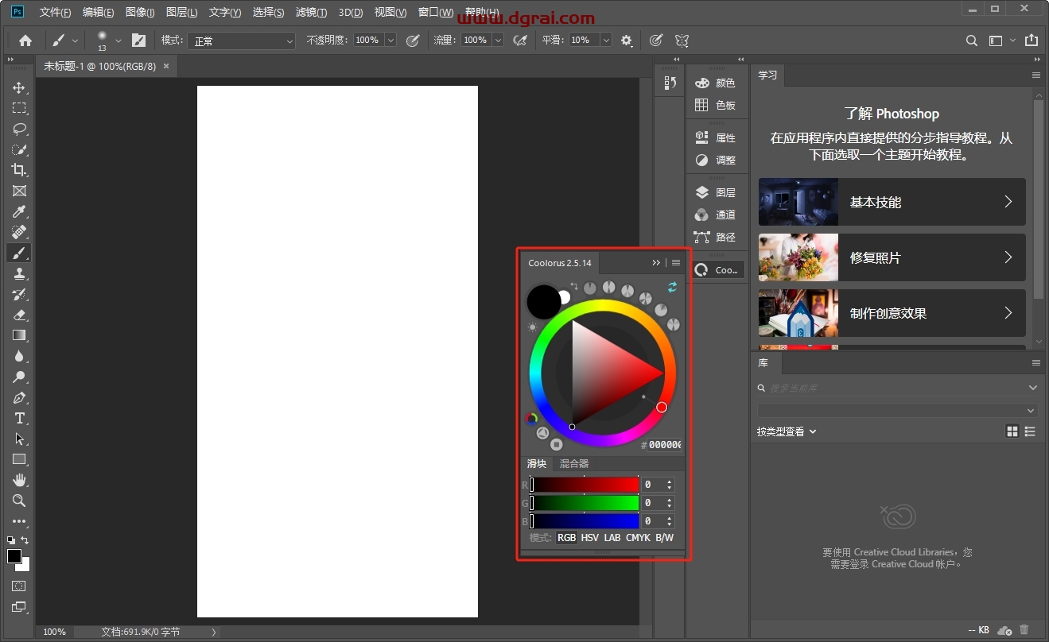Image resolution: width=1049 pixels, height=642 pixels.
Task: Open the blending mode dropdown
Action: [x=241, y=41]
